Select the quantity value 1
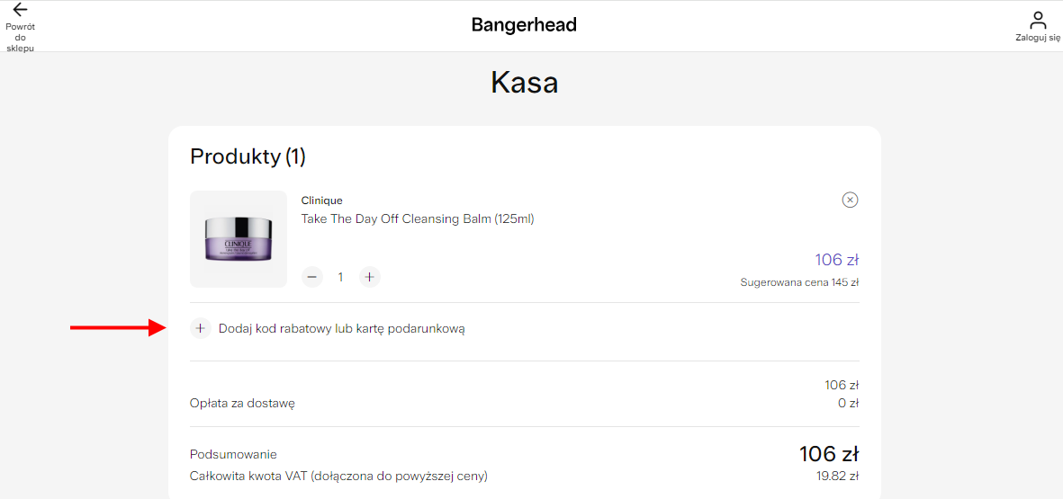Viewport: 1063px width, 499px height. point(341,277)
